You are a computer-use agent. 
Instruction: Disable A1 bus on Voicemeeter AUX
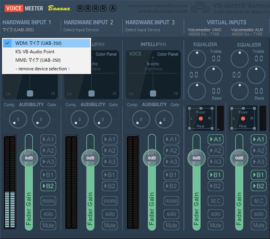pyautogui.click(x=258, y=139)
